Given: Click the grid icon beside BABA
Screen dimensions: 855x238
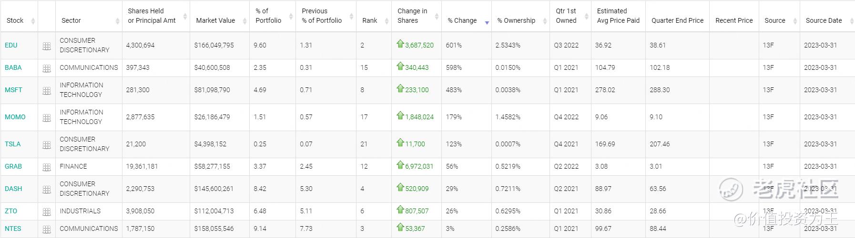Looking at the screenshot, I should 47,68.
